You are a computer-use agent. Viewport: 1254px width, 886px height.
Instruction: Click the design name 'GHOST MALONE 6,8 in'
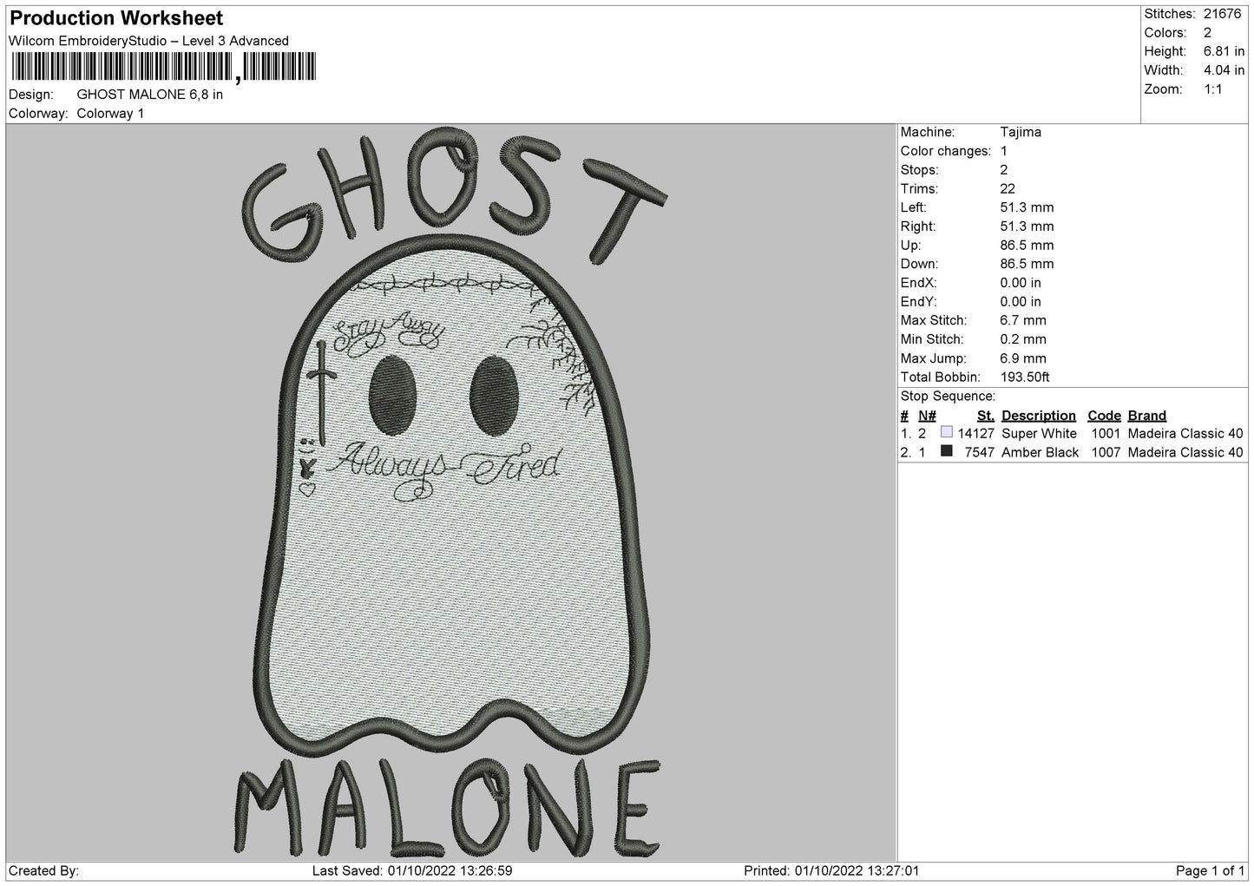[x=150, y=95]
